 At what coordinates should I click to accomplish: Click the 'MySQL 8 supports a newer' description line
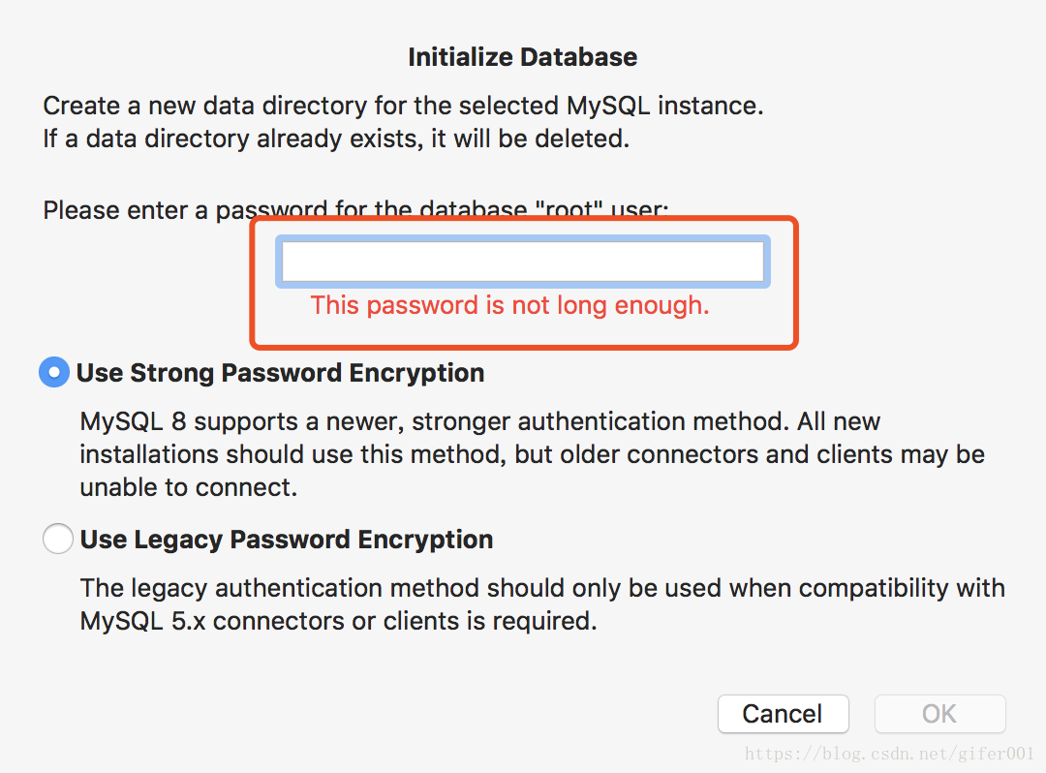480,421
